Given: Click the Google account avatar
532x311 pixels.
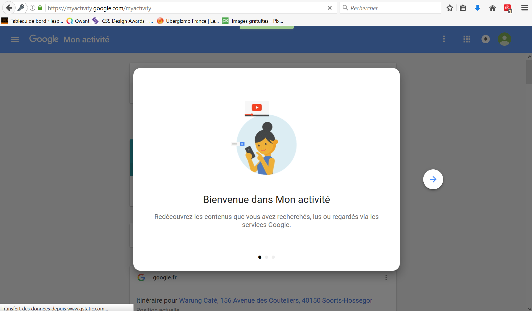Looking at the screenshot, I should coord(504,39).
